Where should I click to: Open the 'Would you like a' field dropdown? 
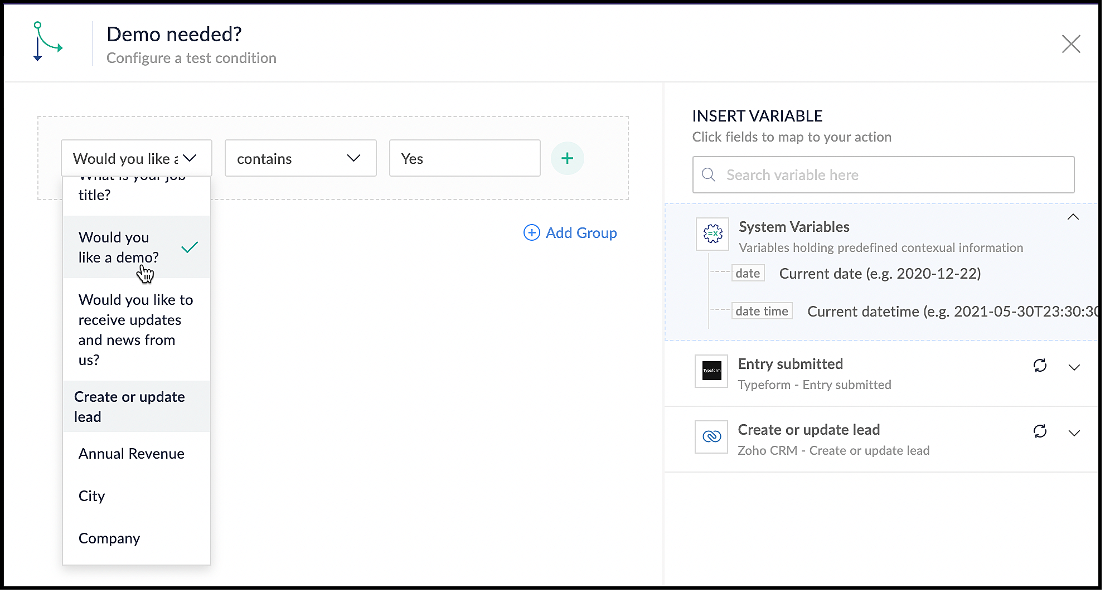pyautogui.click(x=137, y=159)
